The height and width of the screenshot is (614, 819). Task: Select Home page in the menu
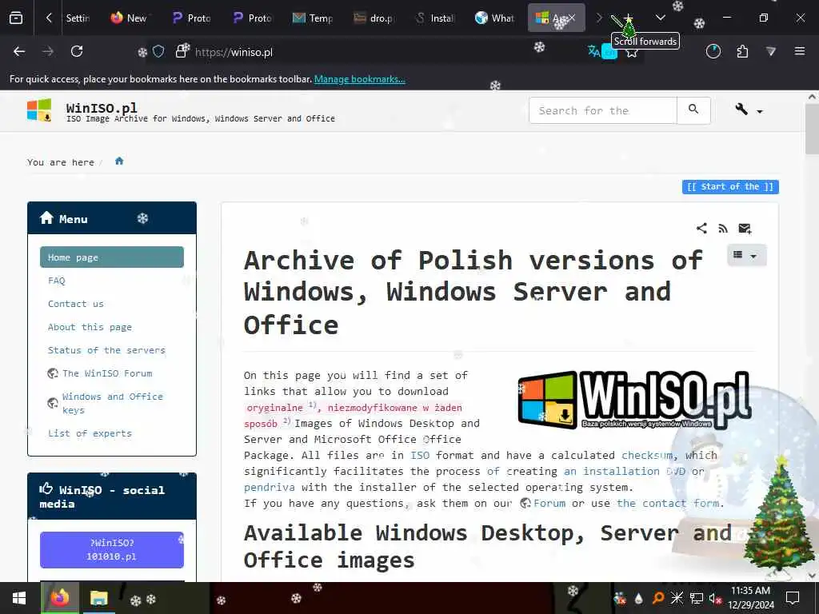(x=112, y=257)
